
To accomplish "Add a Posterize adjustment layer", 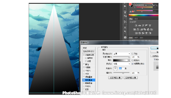I will point(140,33).
